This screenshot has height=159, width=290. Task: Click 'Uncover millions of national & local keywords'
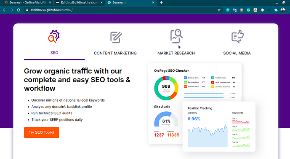68,100
